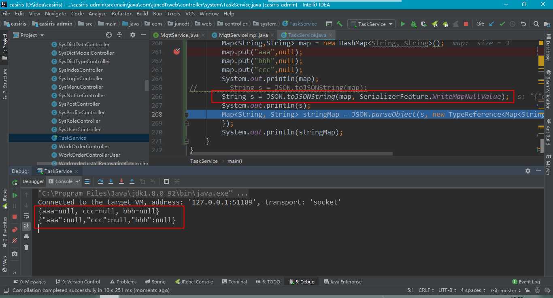Open Debug panel settings gear
Screen dimensions: 553x298
tap(527, 171)
